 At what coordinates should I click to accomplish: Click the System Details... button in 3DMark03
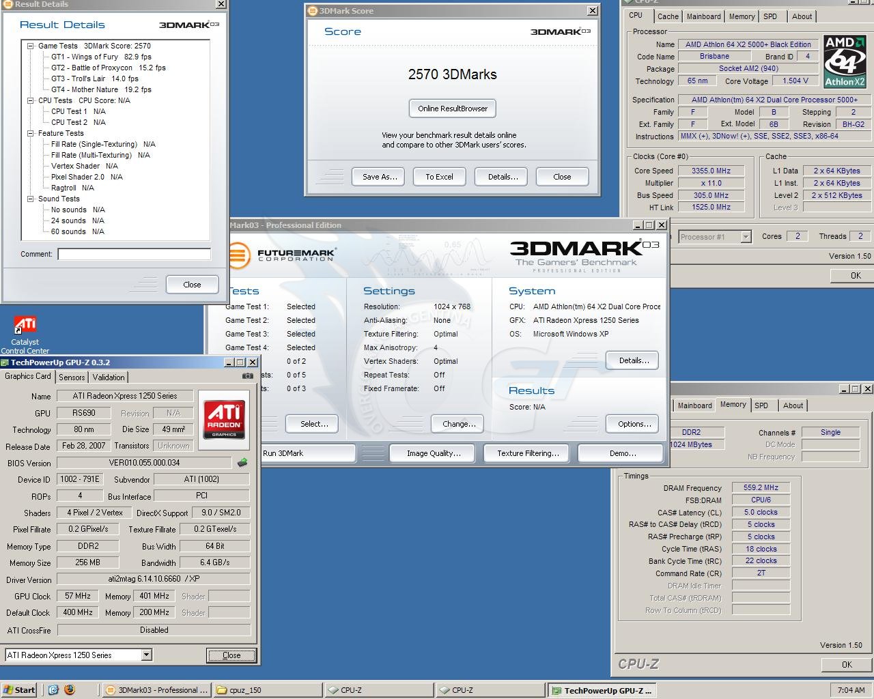tap(634, 360)
